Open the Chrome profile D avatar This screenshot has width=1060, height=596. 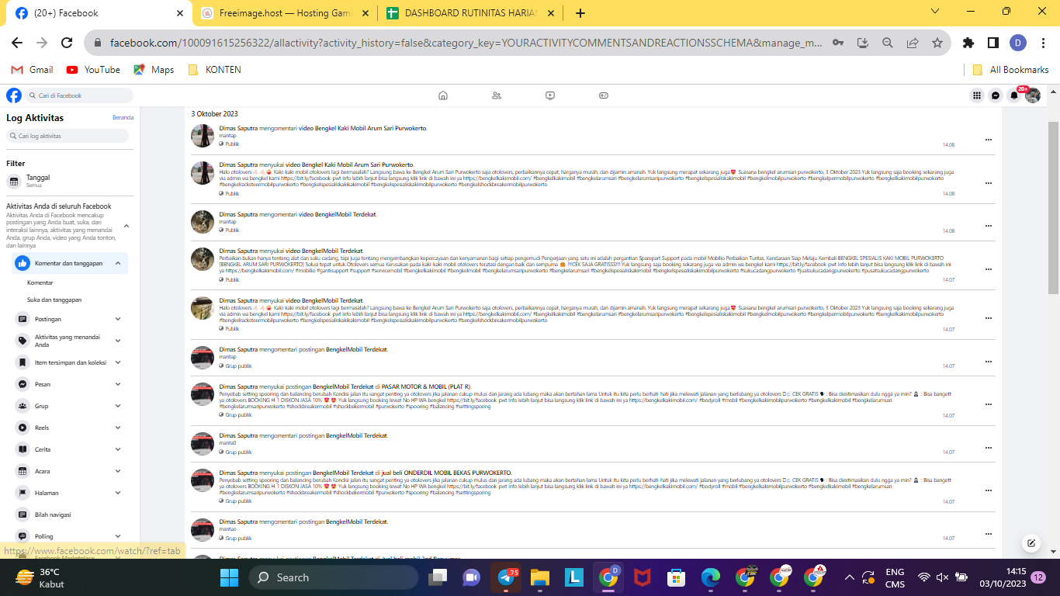click(x=1017, y=43)
